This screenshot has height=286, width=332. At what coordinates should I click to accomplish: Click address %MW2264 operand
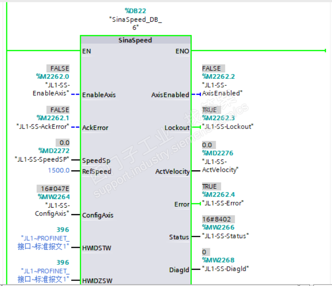(54, 197)
